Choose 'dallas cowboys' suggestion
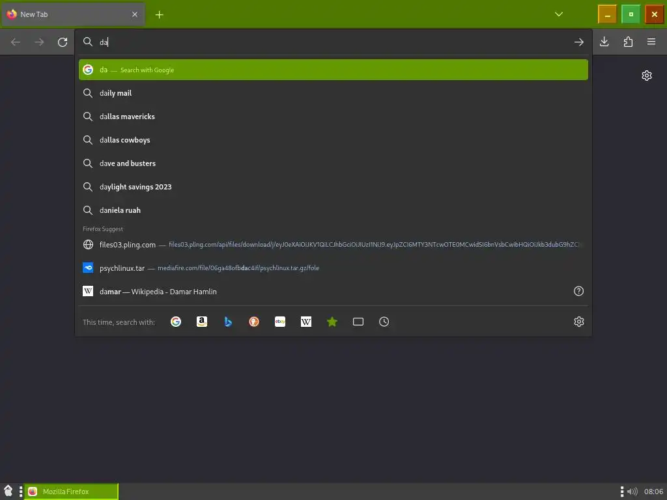667x500 pixels. pos(333,140)
